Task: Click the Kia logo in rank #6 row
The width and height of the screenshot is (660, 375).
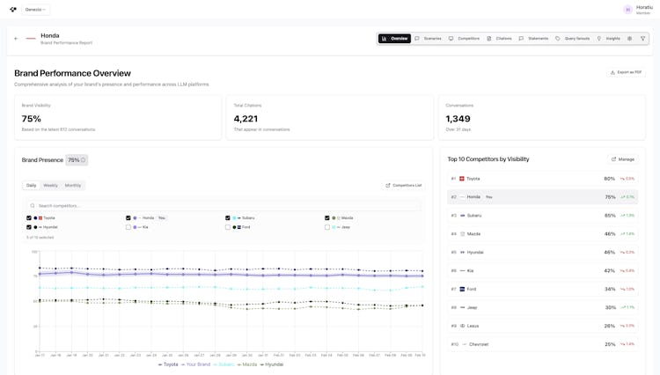Action: [463, 270]
